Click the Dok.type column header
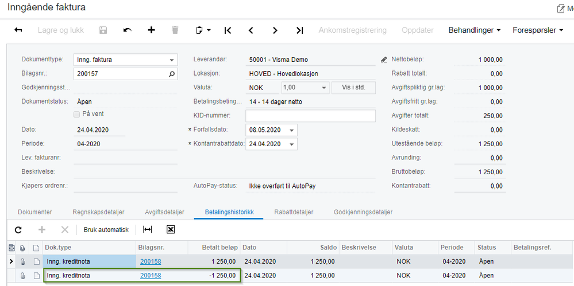 coord(89,248)
